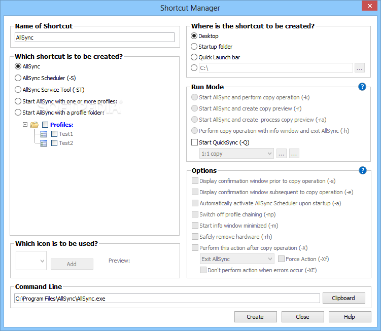
Task: Select AllSync Scheduler (-S) radio option
Action: coord(18,78)
